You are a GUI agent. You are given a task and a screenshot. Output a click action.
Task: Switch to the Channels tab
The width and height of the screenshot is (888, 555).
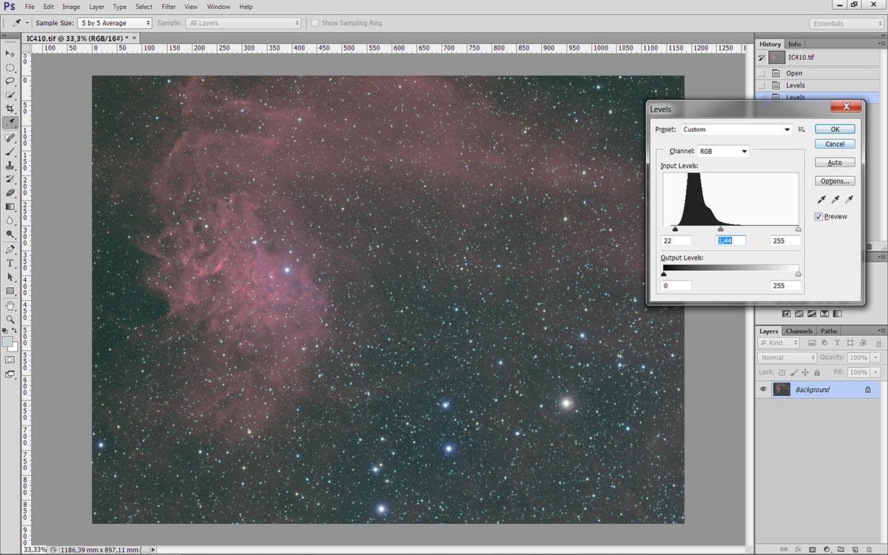pos(798,331)
